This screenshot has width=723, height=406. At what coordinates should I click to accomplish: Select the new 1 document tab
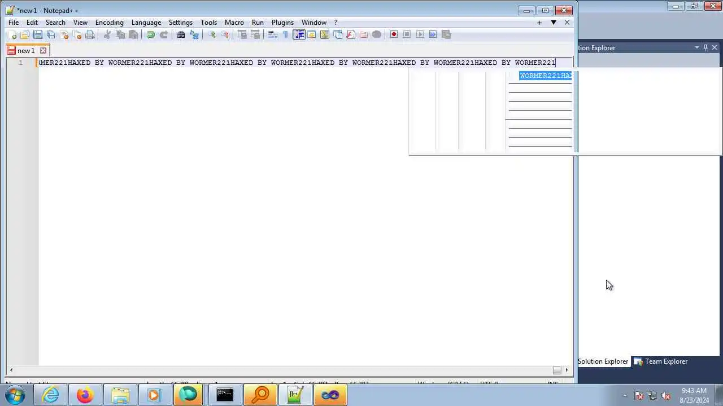[x=26, y=51]
